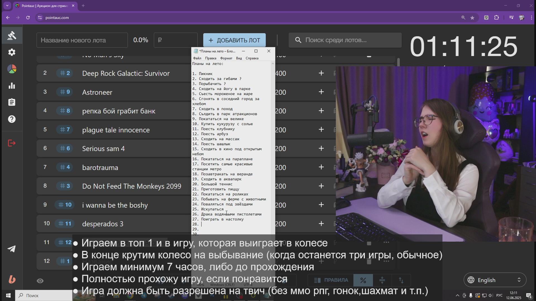The height and width of the screenshot is (301, 536).
Task: Open Boosty logo link in sidebar
Action: pos(12,279)
